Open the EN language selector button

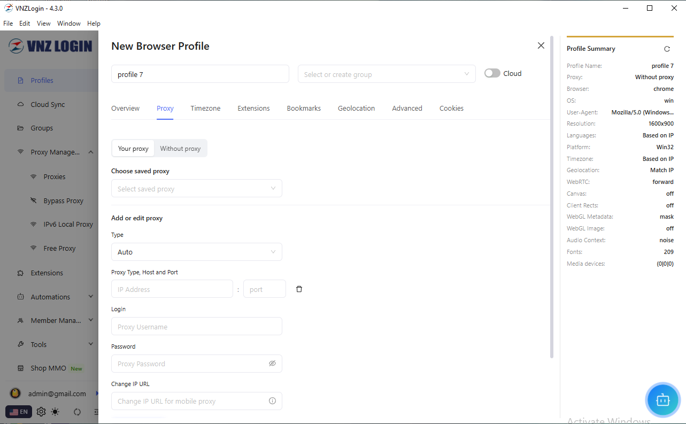[19, 412]
